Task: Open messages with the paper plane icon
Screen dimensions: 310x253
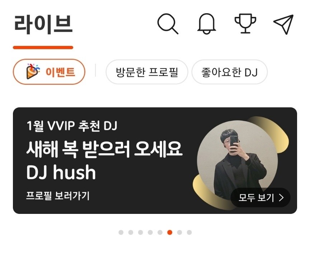Action: 283,24
